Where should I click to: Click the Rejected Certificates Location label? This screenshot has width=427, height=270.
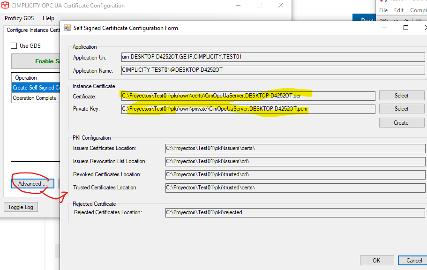108,212
